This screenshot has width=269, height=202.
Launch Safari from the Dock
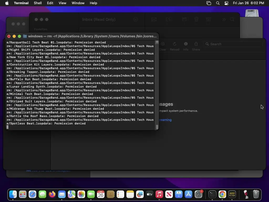[x=32, y=194]
